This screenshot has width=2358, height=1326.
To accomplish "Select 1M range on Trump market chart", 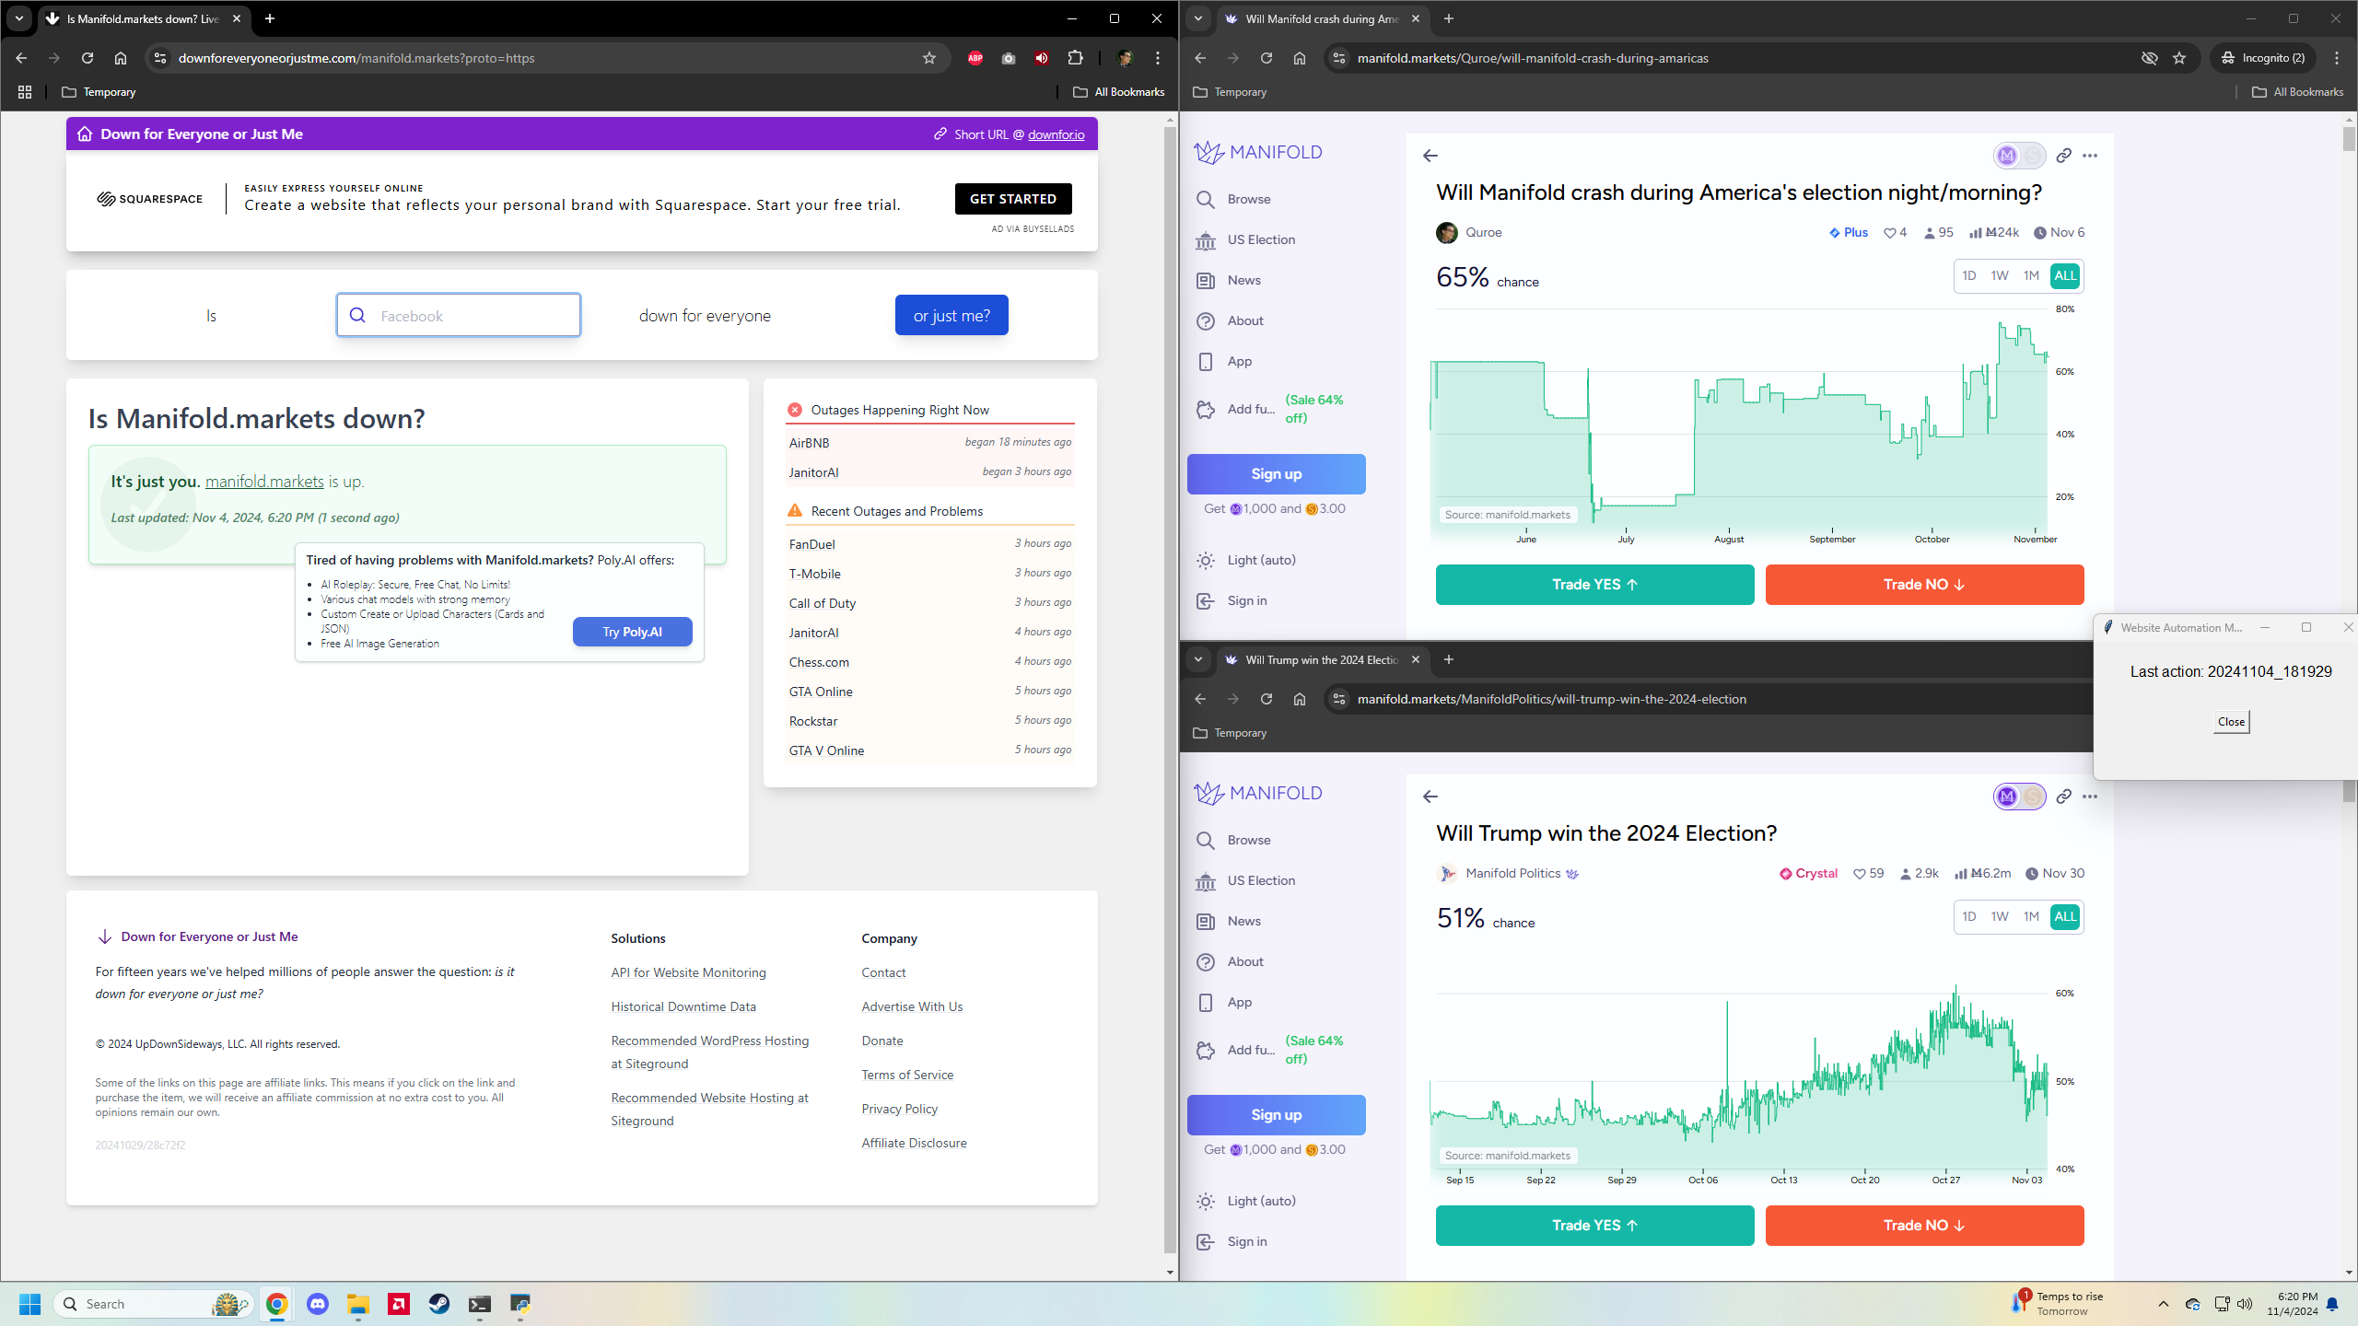I will 2031,916.
